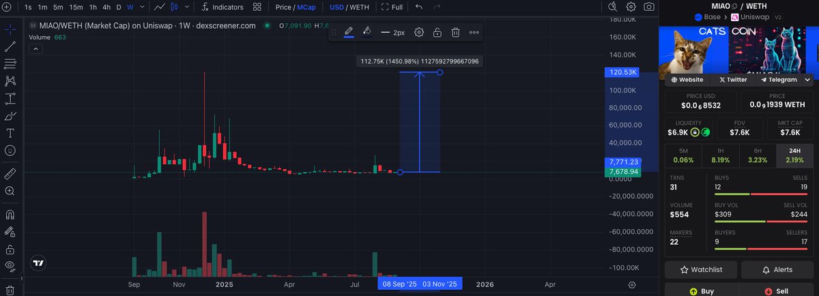Switch to the 1m timeframe
Image resolution: width=819 pixels, height=296 pixels.
[43, 7]
